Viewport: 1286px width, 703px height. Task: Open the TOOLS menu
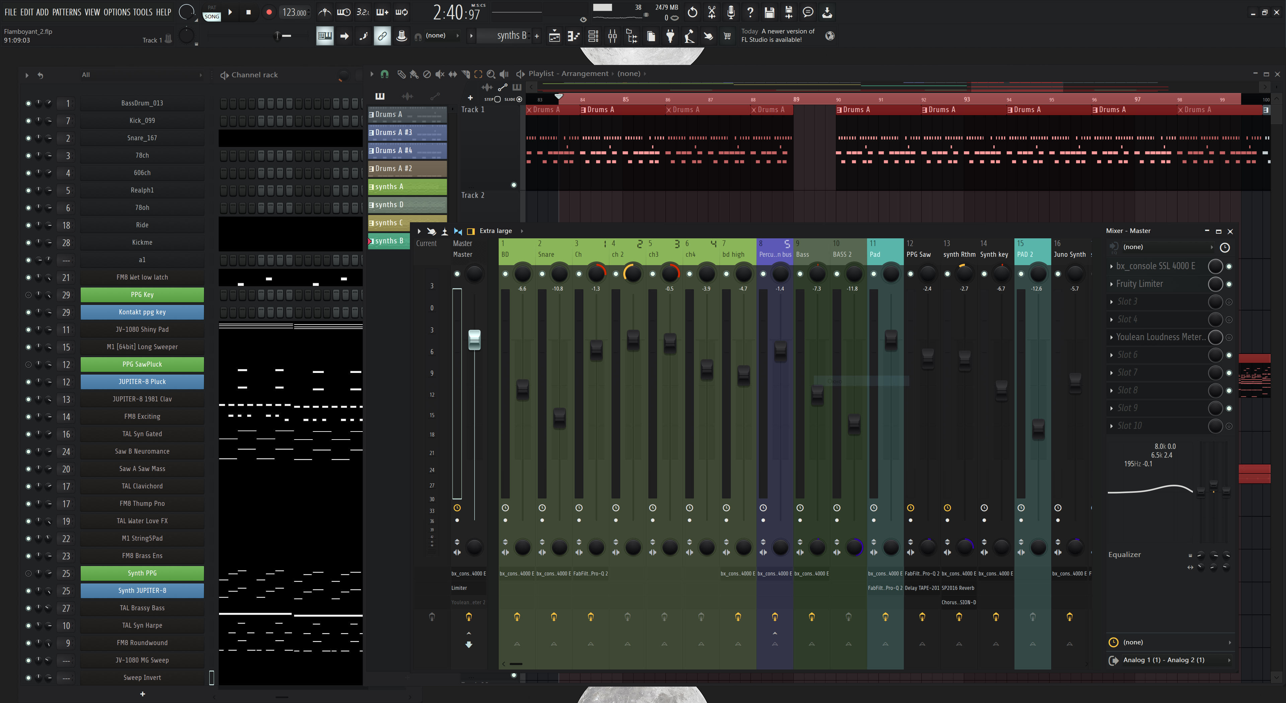142,12
